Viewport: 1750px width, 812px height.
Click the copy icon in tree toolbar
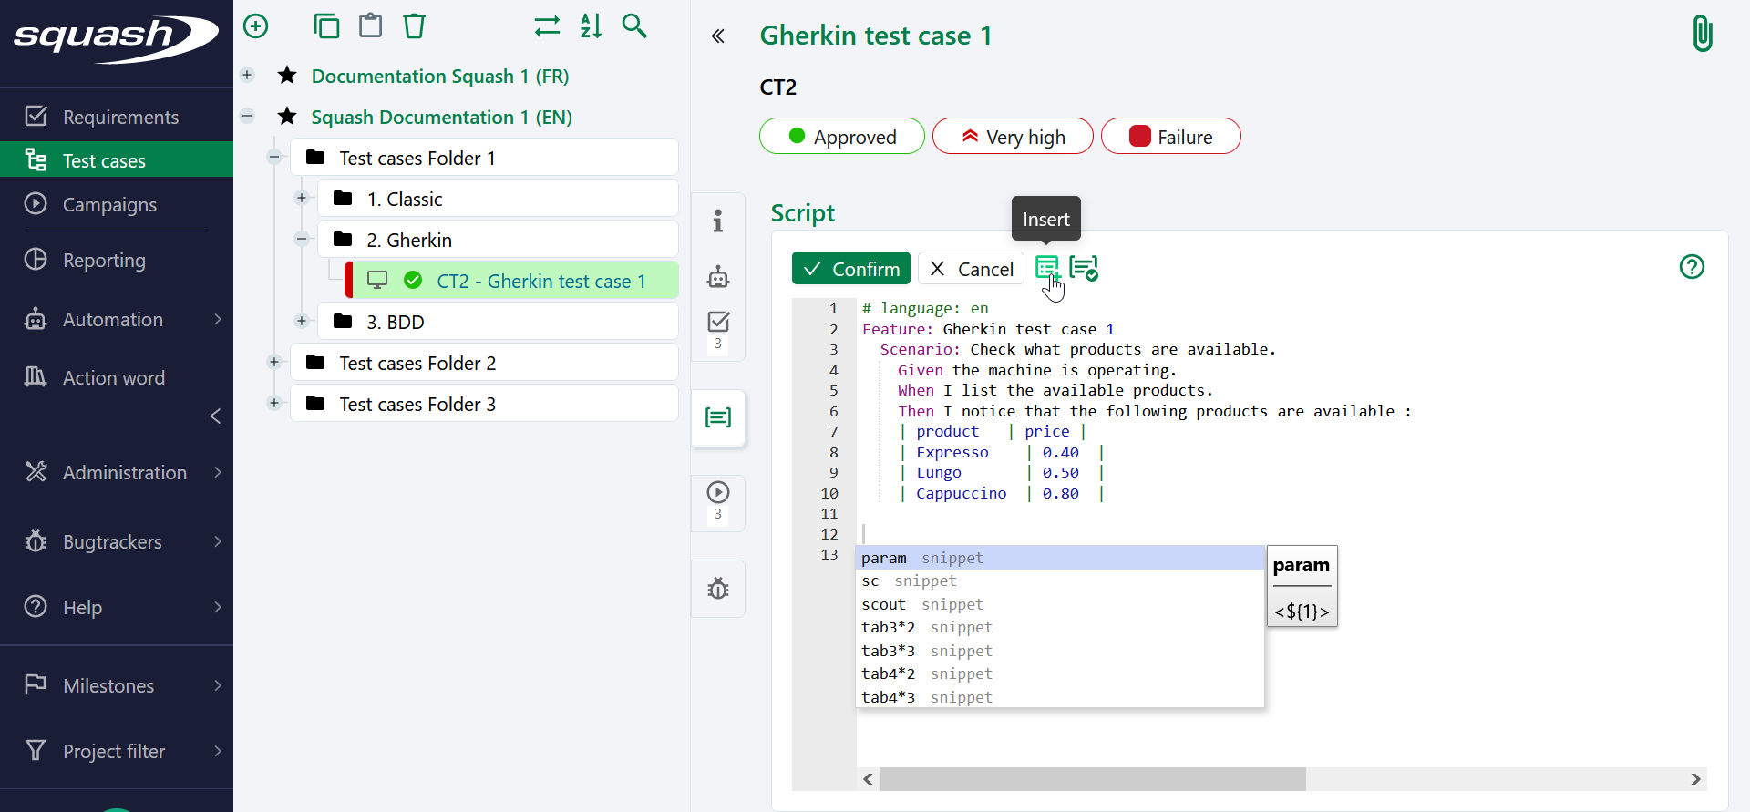point(326,26)
